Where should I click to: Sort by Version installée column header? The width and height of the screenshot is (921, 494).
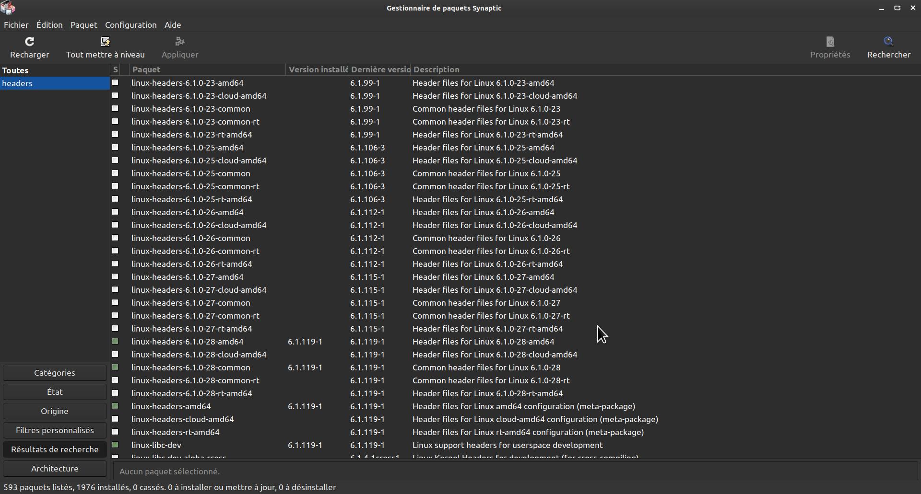point(318,69)
